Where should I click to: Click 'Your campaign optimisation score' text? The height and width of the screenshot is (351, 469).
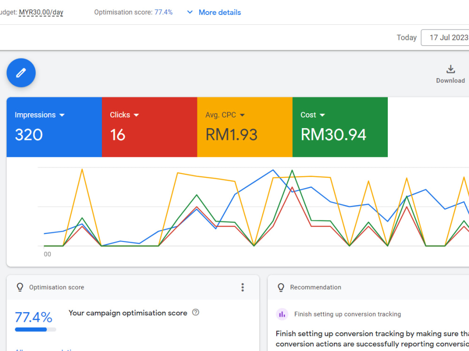[x=128, y=313]
